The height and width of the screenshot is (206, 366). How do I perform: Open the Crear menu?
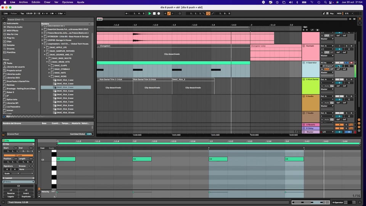pyautogui.click(x=47, y=2)
